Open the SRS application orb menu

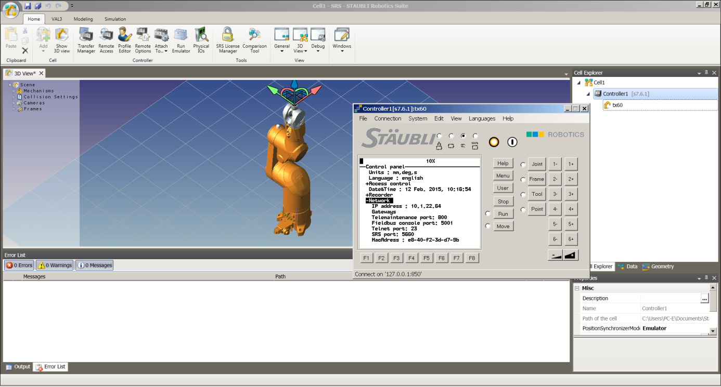11,10
